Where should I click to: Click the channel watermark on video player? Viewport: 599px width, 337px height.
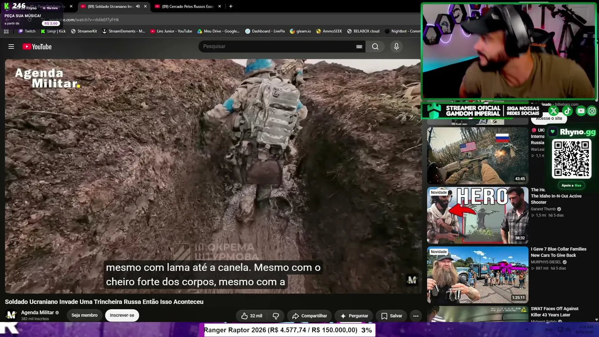point(412,280)
